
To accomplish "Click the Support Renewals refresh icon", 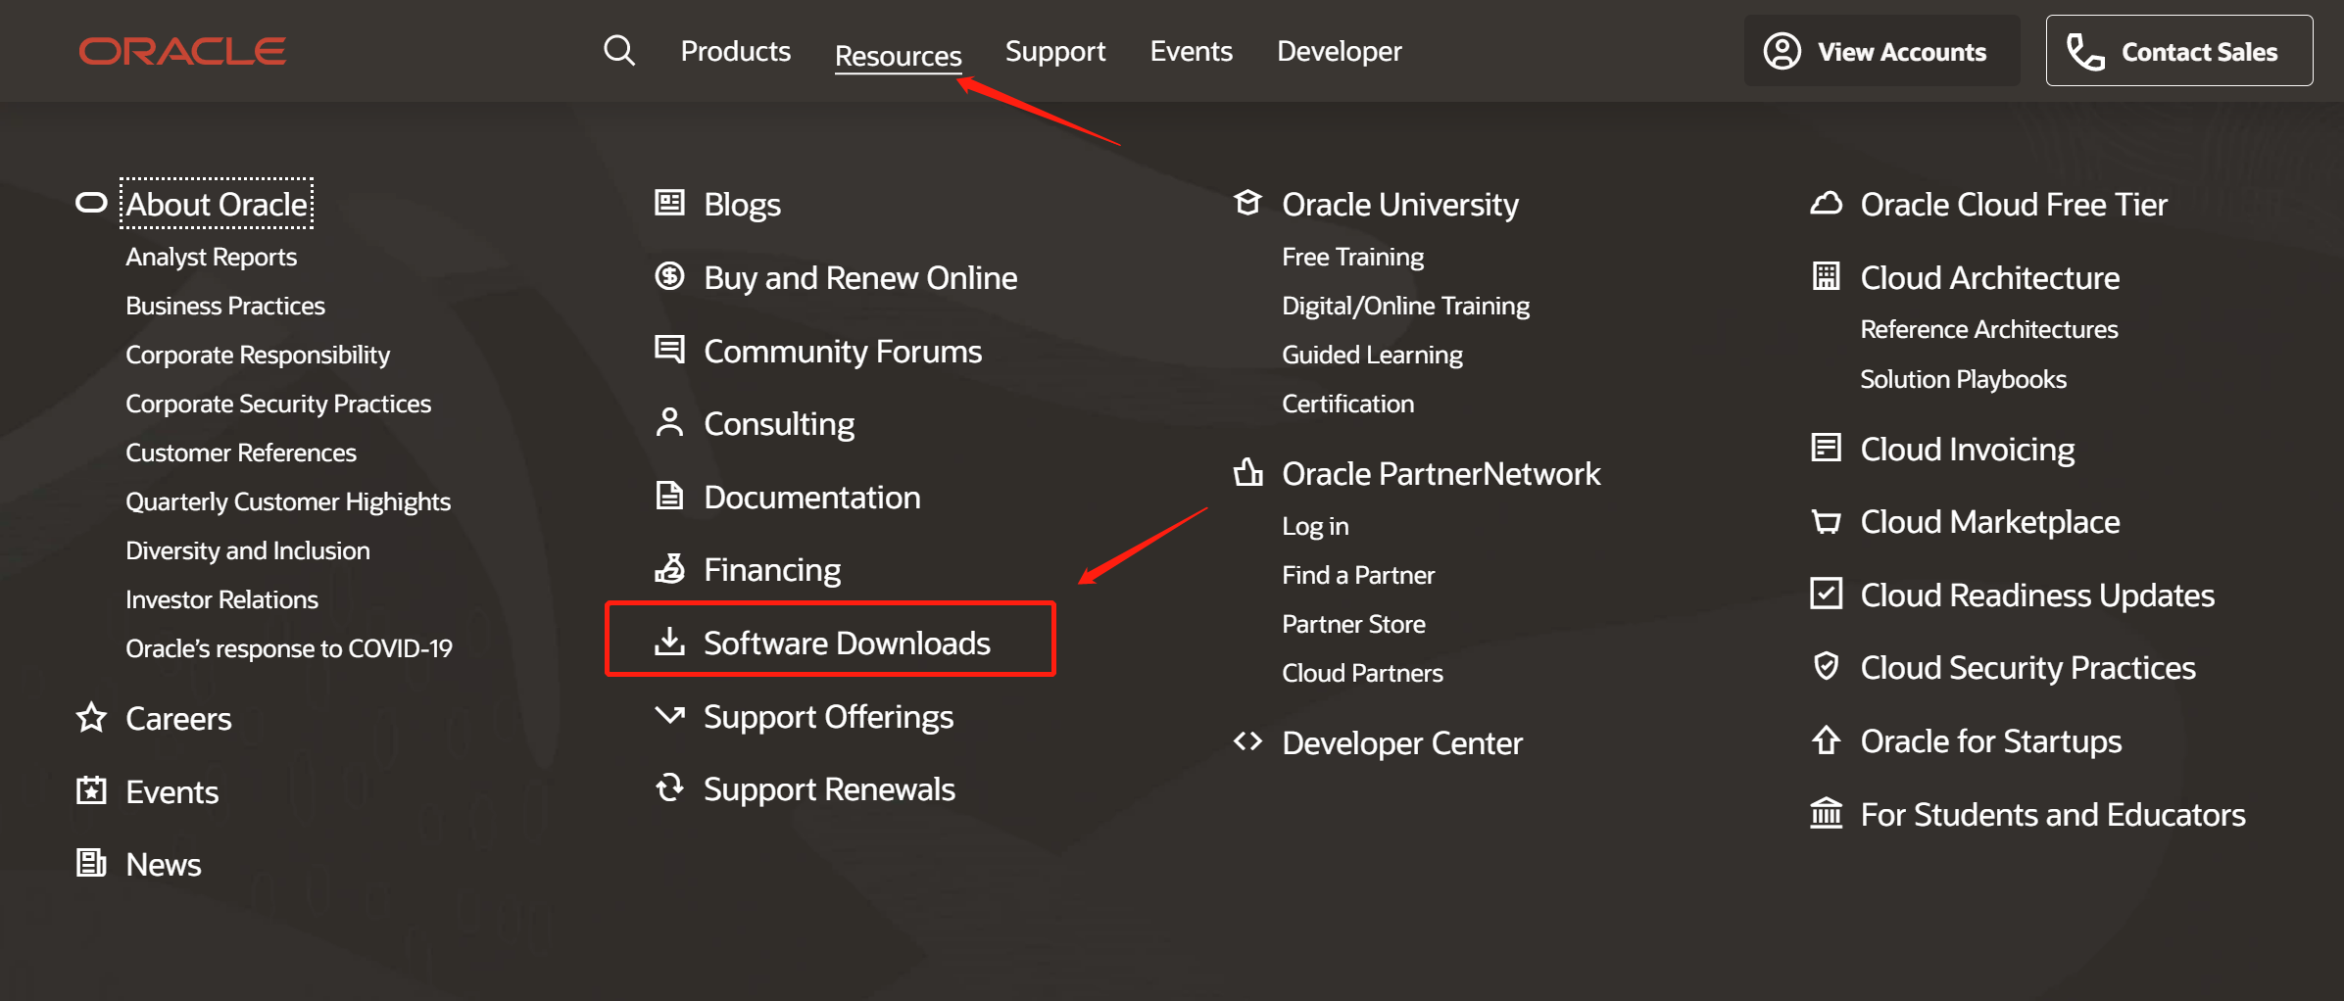I will point(669,787).
